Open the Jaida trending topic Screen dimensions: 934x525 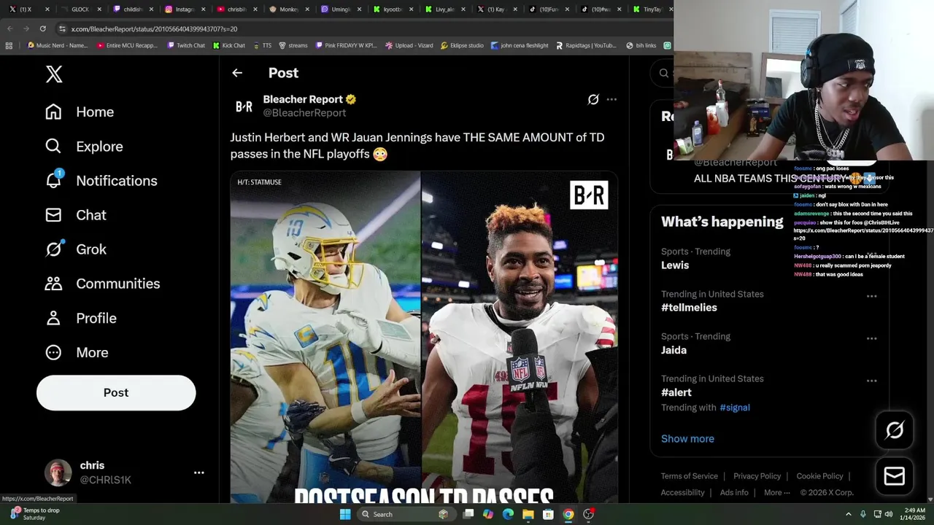point(674,350)
